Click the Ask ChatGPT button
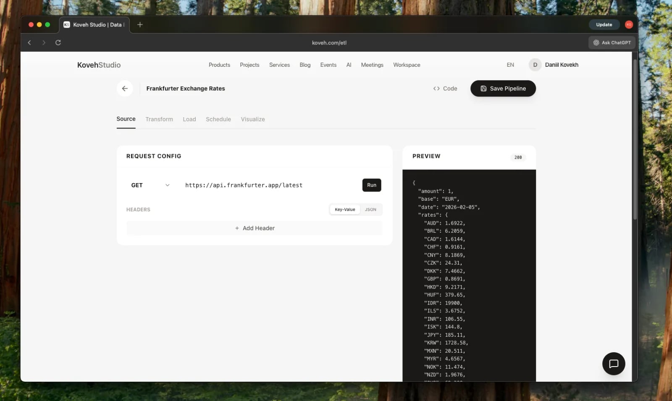This screenshot has width=672, height=401. tap(612, 42)
